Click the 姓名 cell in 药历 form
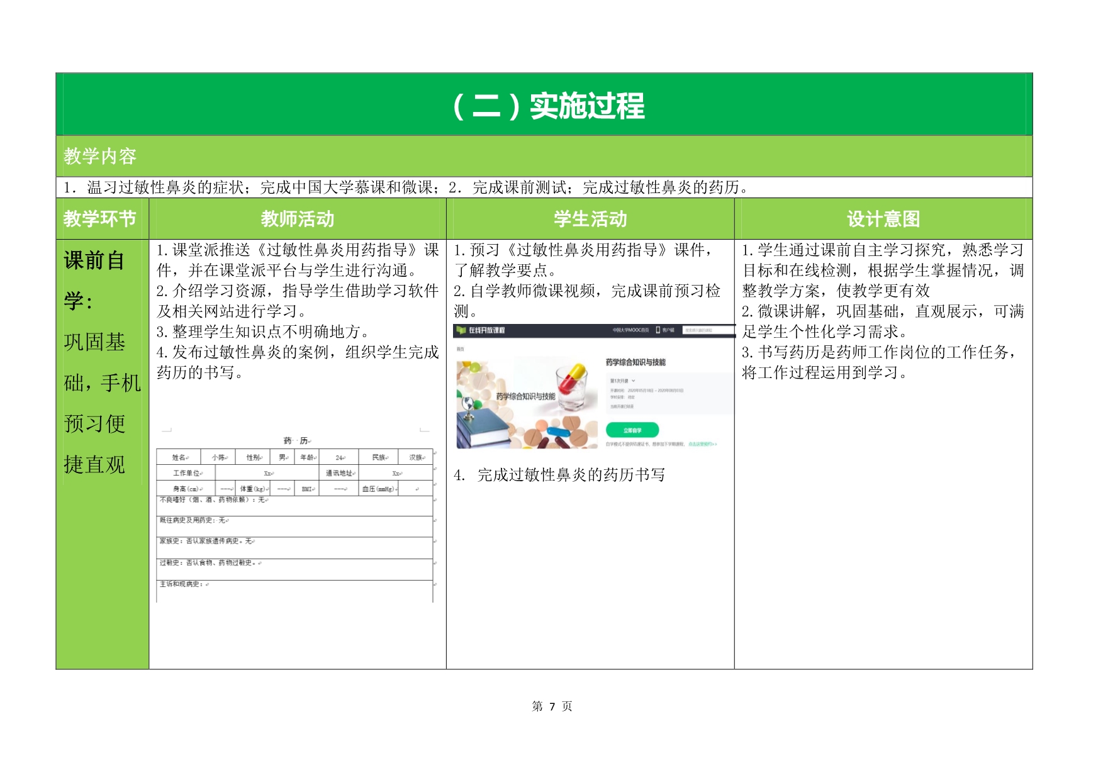This screenshot has width=1103, height=780. (179, 457)
